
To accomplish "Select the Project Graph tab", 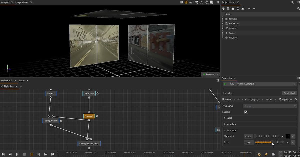I will click(x=228, y=2).
